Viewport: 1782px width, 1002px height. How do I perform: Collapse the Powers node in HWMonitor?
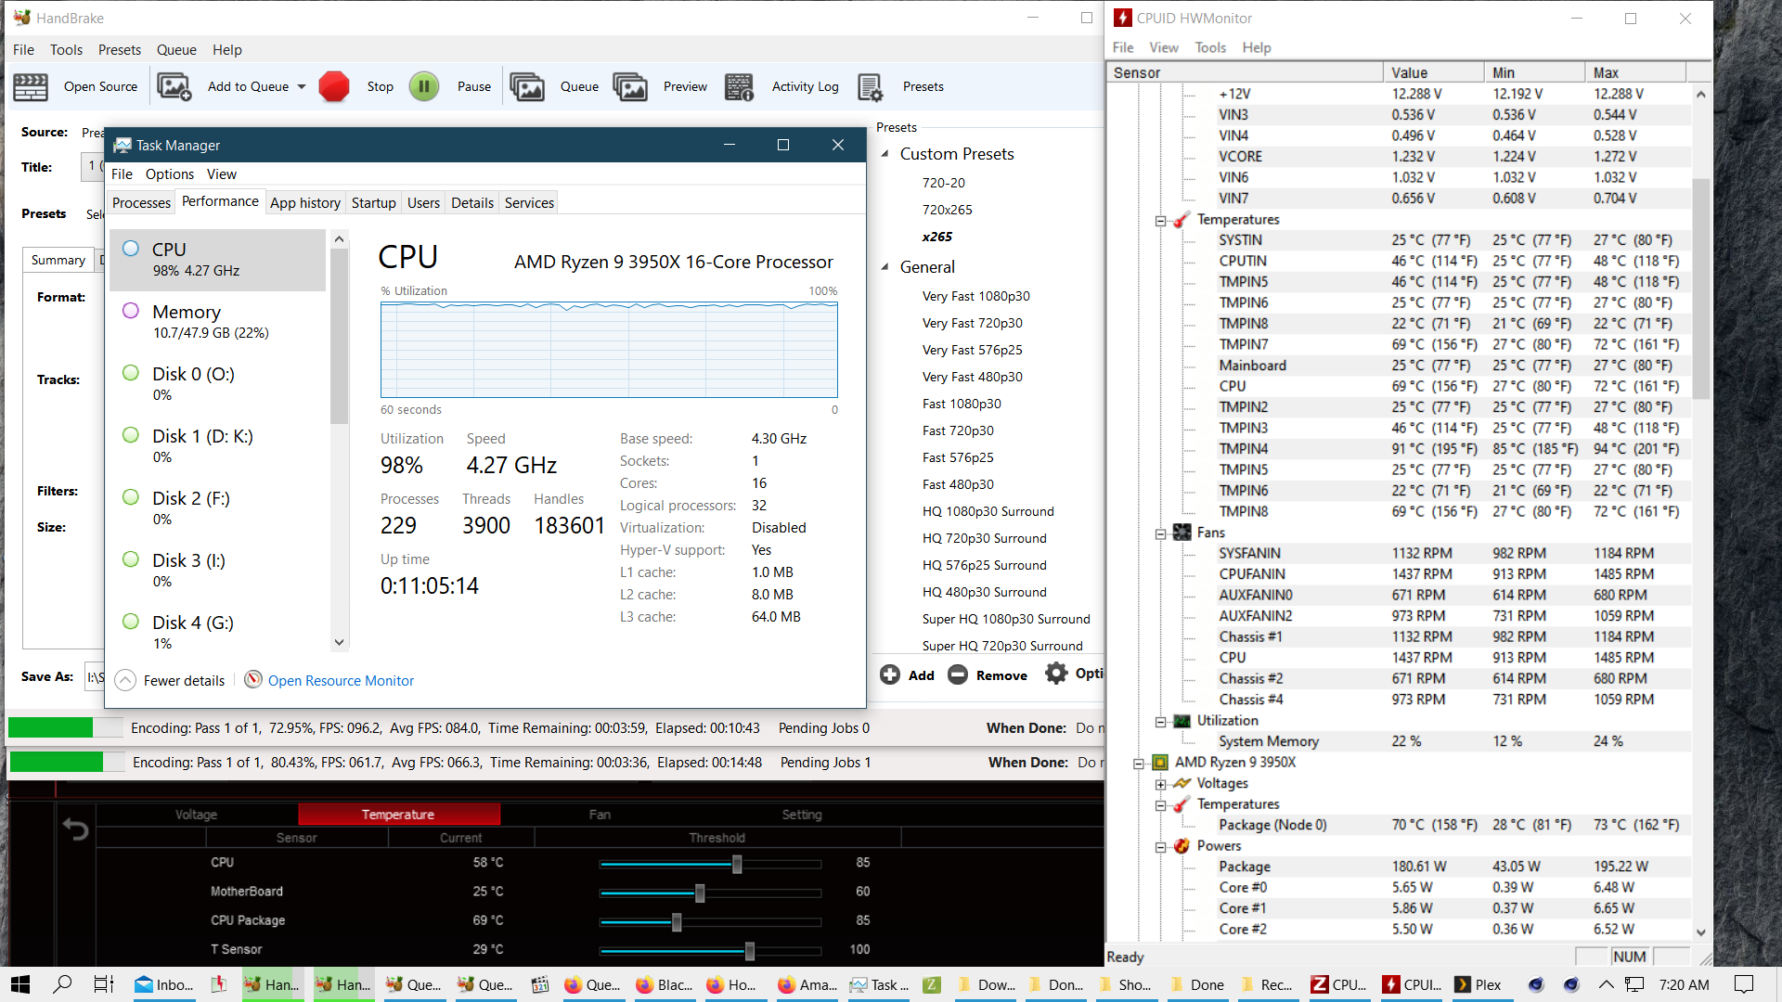click(x=1160, y=847)
